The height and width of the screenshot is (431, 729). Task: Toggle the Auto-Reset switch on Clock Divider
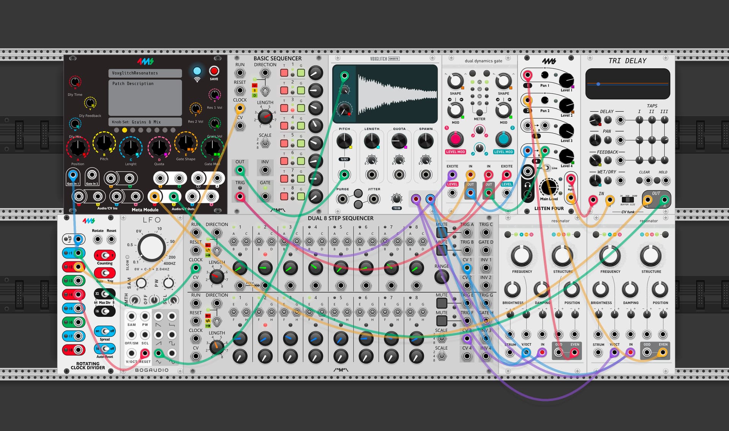(x=105, y=349)
